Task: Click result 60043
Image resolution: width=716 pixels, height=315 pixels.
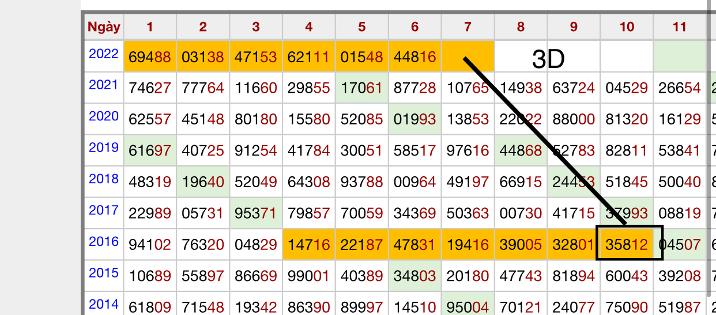Action: tap(627, 275)
